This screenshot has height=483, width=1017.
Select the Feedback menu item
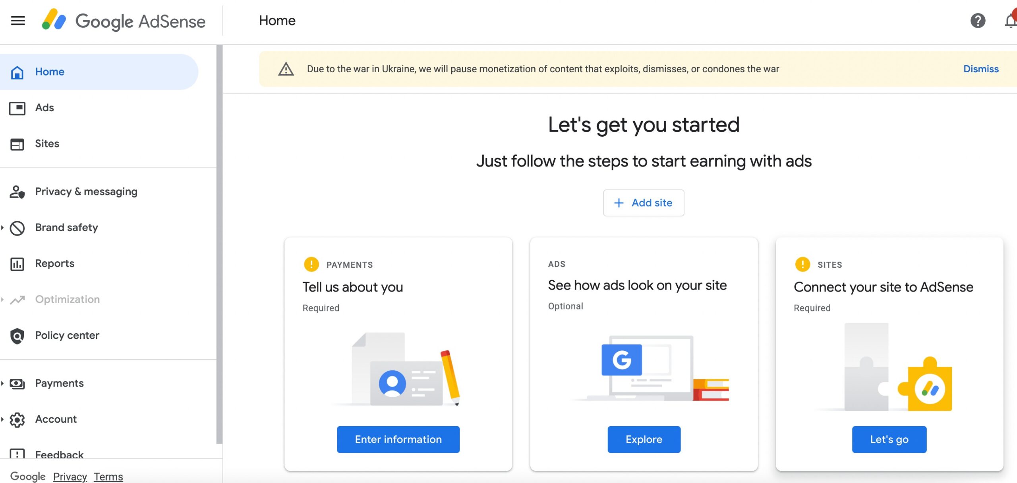(59, 453)
